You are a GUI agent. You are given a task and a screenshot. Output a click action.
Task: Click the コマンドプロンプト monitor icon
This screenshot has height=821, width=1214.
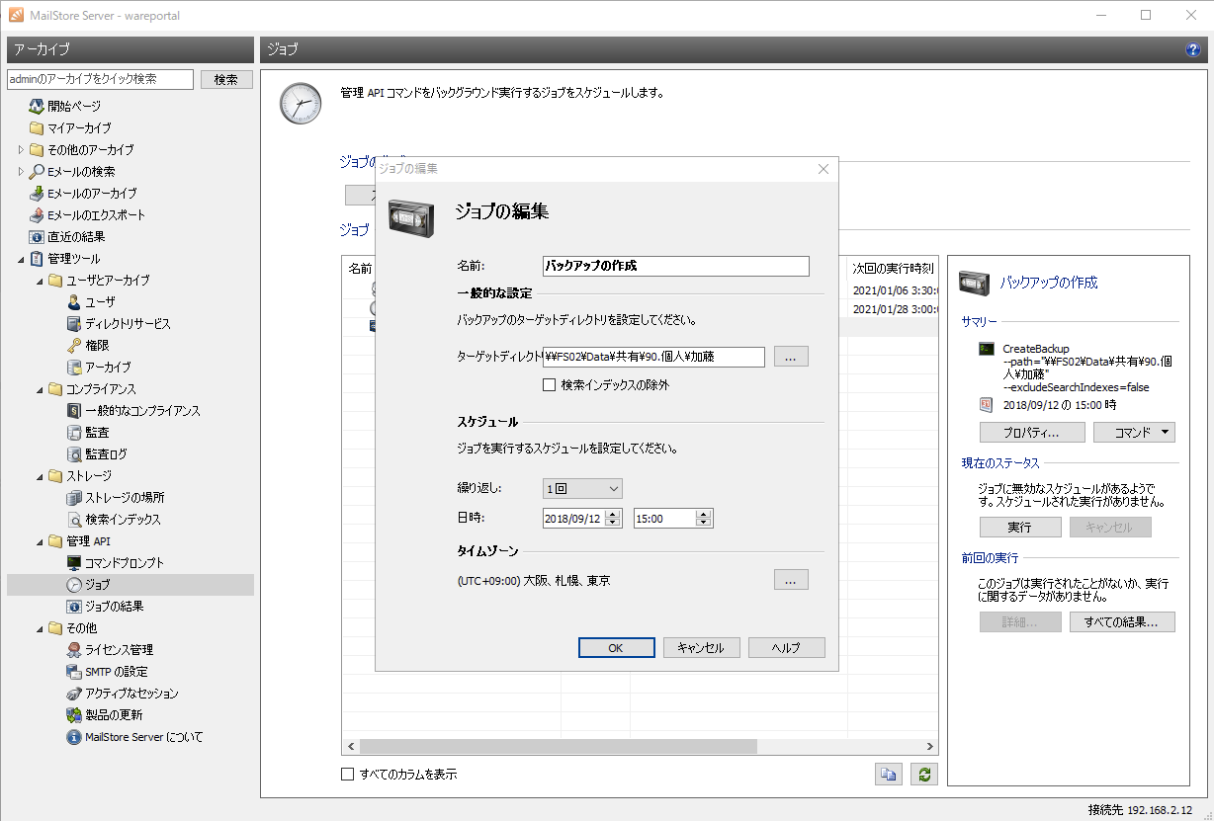74,563
